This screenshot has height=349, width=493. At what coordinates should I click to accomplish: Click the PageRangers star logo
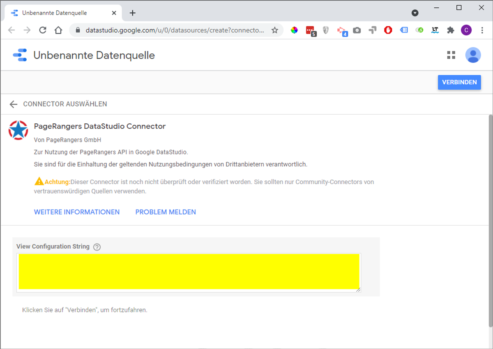click(18, 130)
